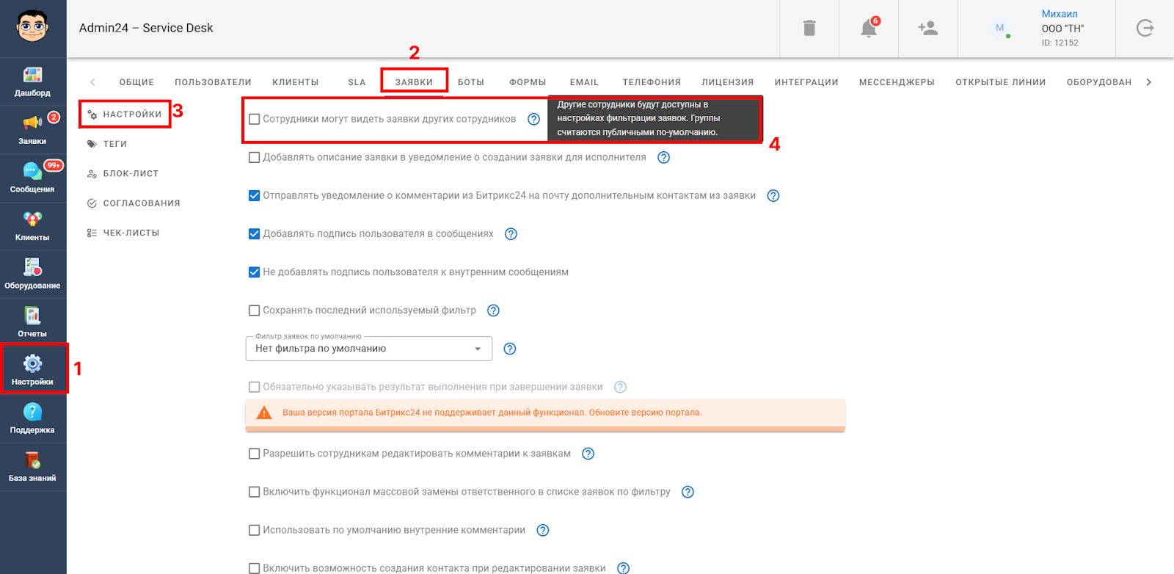Click the logout icon in header
The image size is (1174, 574).
pyautogui.click(x=1145, y=28)
